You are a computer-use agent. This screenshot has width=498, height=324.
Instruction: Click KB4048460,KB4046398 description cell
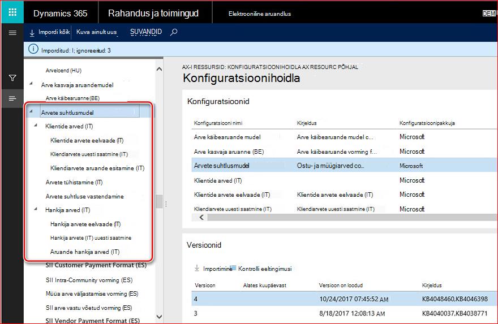click(455, 299)
